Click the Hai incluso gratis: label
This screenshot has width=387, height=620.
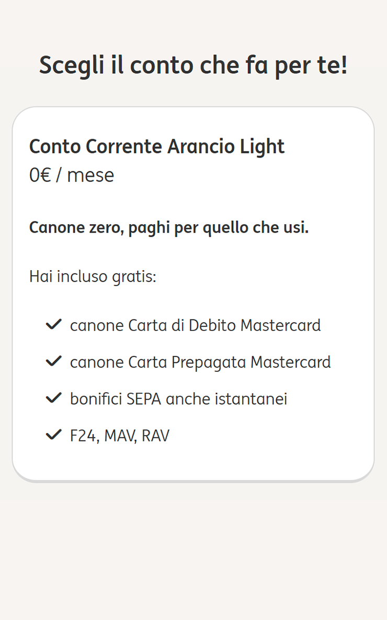93,277
